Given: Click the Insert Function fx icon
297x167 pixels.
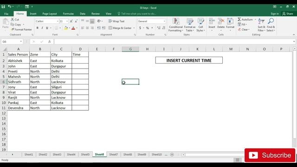Looking at the screenshot, I should 50,41.
